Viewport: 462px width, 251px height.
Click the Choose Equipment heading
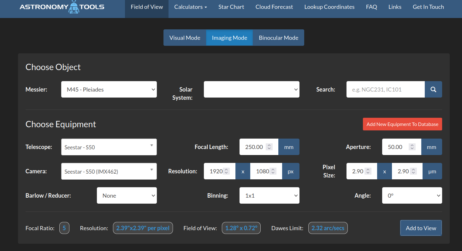61,124
